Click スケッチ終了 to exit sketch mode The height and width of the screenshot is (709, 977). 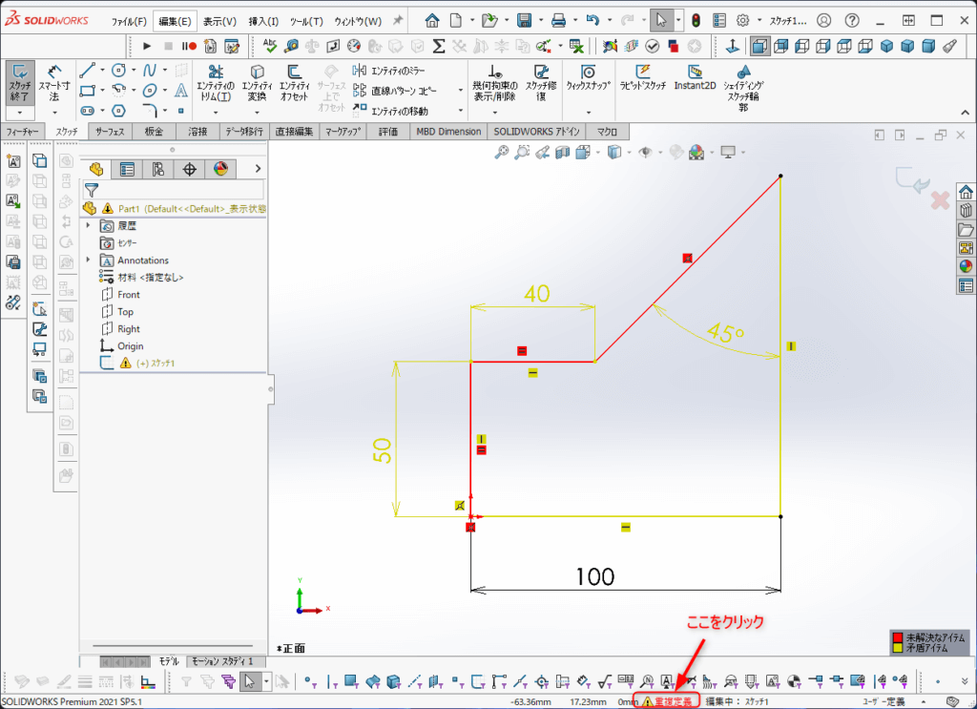(x=19, y=83)
